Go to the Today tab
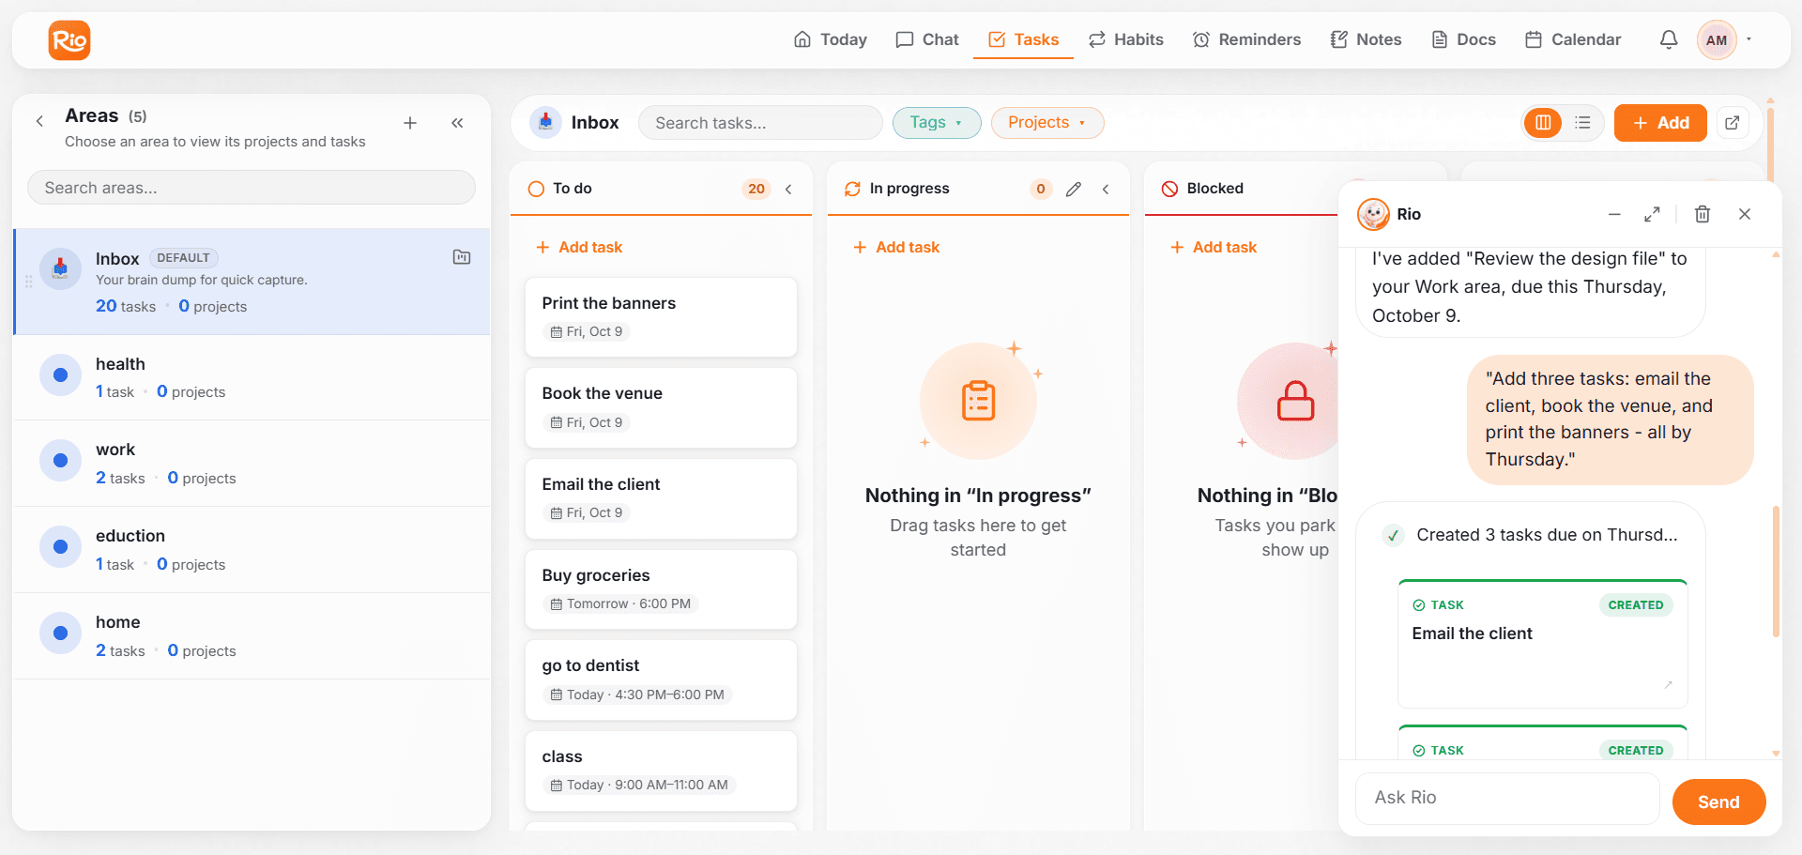The width and height of the screenshot is (1802, 855). tap(831, 39)
